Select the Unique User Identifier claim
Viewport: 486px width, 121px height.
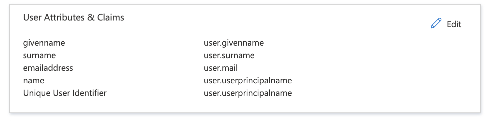(x=65, y=93)
